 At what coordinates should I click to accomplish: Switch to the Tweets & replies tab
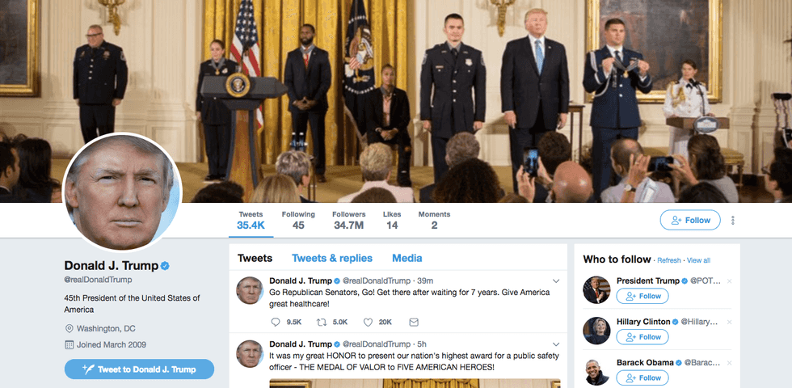point(332,258)
